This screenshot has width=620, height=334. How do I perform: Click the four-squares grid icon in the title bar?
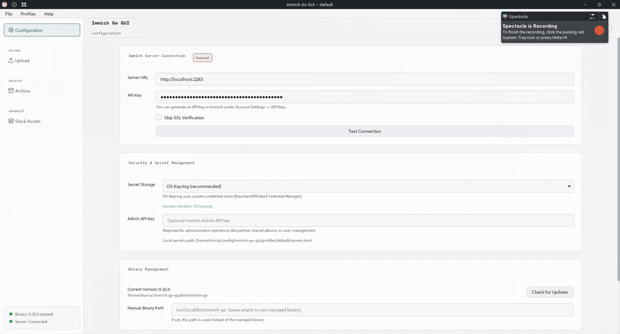24,5
